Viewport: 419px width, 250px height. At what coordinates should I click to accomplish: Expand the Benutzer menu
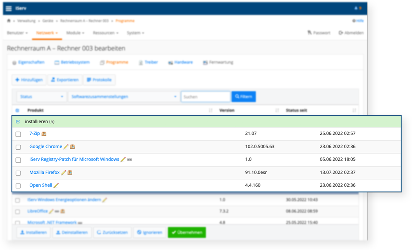pos(17,33)
